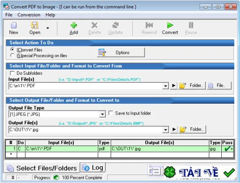Click the 'pdf' Type cell in row 1
Screen dimensions: 240x183
click(104, 149)
